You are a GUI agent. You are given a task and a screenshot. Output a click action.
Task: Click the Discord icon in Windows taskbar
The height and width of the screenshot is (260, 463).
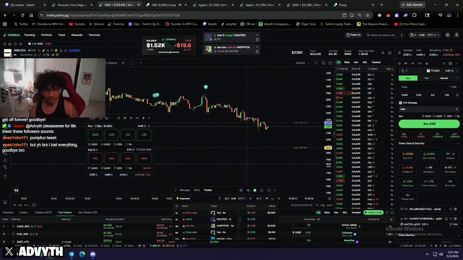pyautogui.click(x=93, y=254)
